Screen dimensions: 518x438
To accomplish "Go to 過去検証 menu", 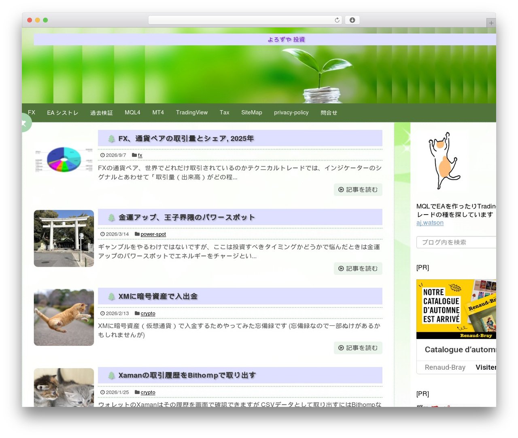I will [102, 113].
